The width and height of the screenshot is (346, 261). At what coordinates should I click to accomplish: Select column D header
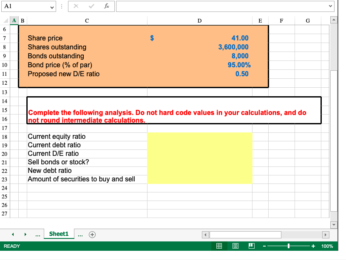[199, 20]
